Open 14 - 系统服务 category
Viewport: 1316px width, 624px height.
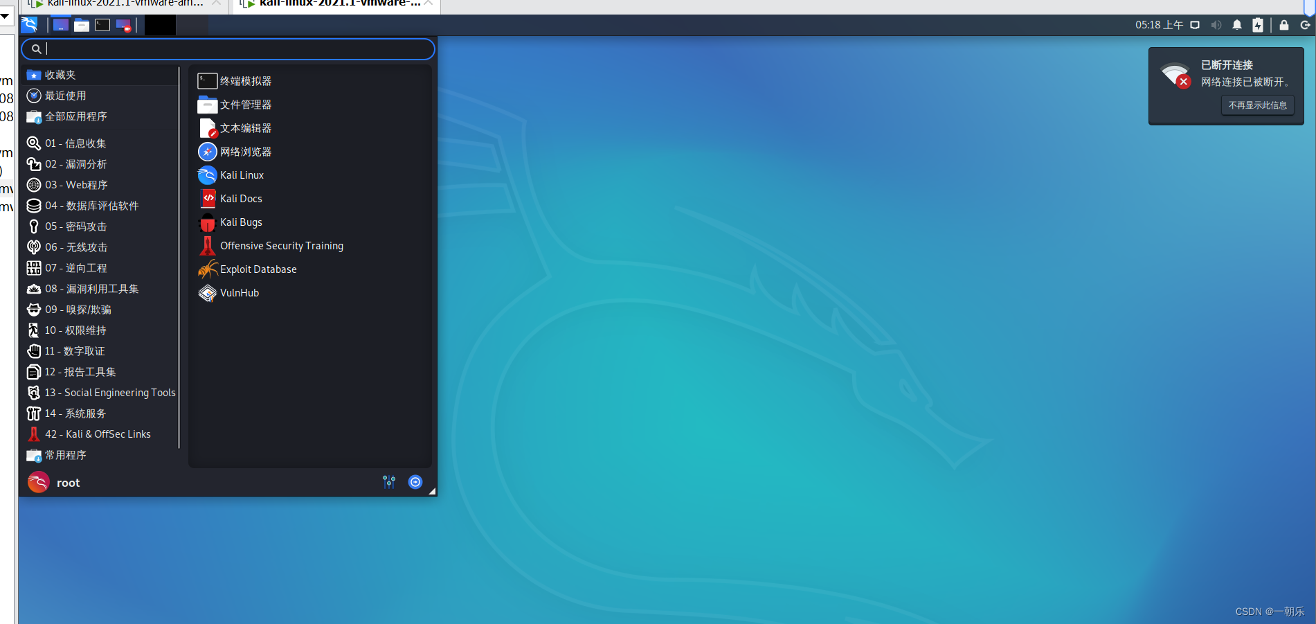pyautogui.click(x=101, y=413)
